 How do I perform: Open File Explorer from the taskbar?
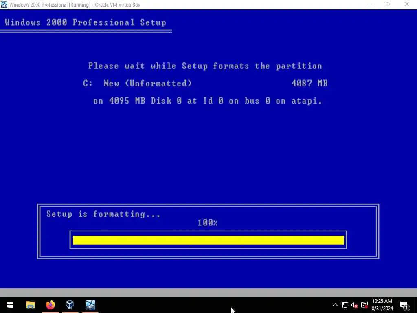coord(30,305)
